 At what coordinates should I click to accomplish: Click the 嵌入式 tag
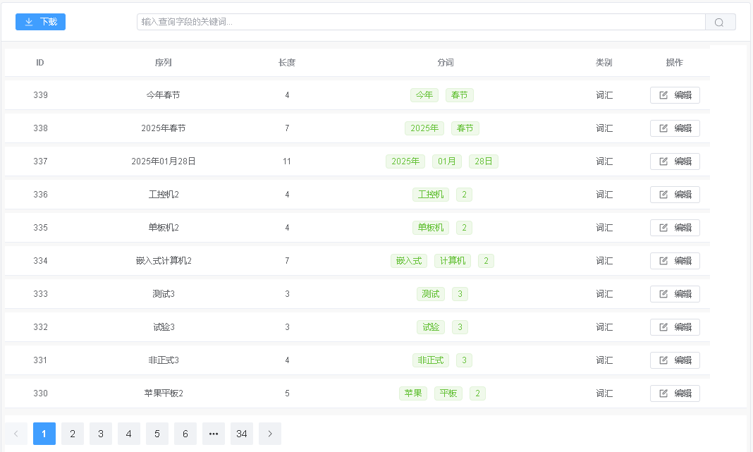pos(409,261)
